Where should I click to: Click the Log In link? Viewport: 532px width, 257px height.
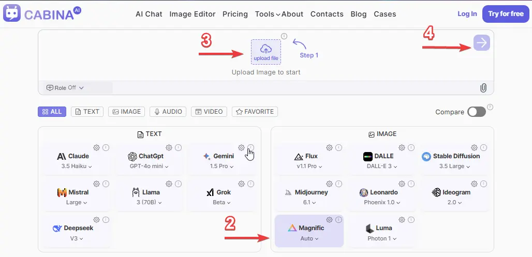[x=467, y=14]
